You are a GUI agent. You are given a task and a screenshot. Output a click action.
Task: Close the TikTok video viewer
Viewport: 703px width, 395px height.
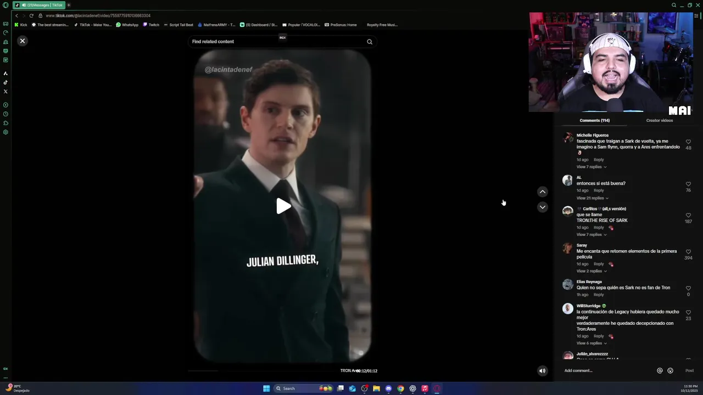[23, 41]
